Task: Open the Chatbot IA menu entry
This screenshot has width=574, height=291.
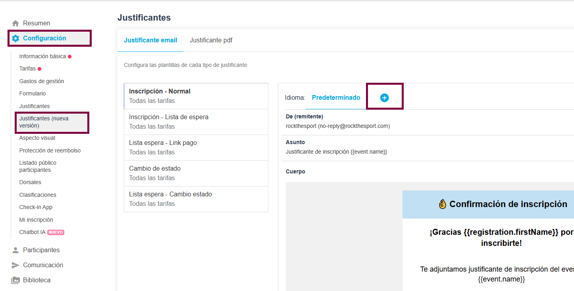Action: click(33, 232)
